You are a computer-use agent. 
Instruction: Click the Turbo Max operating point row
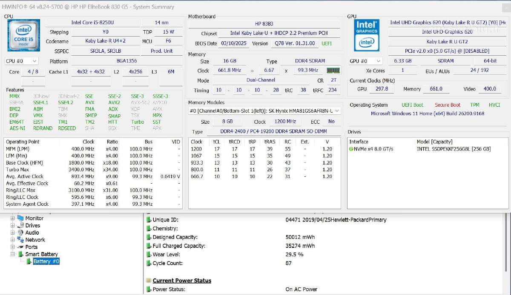(x=93, y=170)
